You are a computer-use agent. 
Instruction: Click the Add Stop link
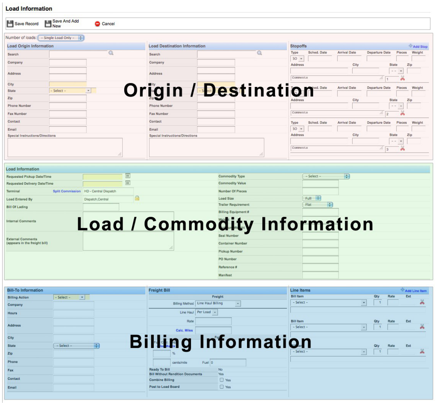(x=420, y=47)
